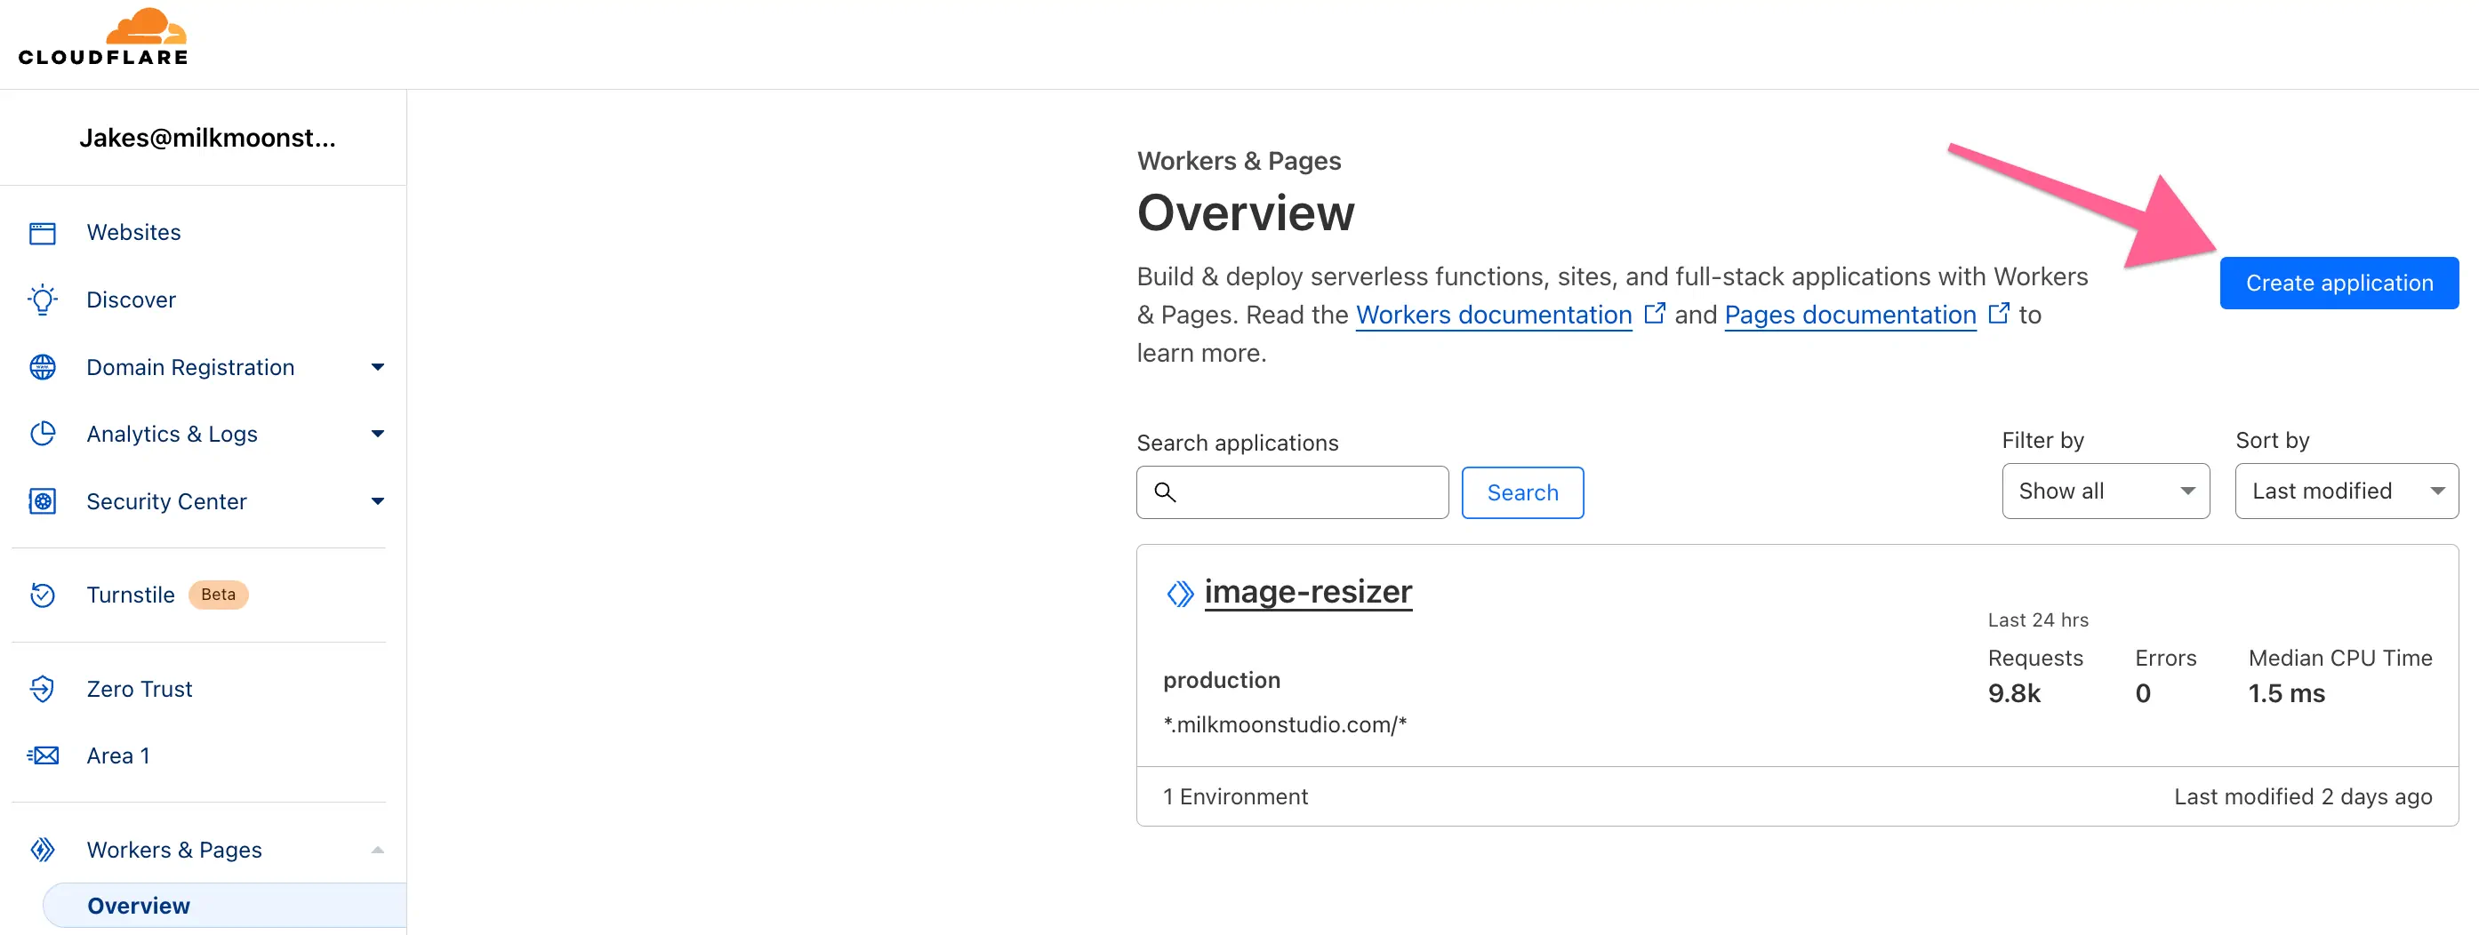Select the Analytics & Logs pie chart icon

tap(43, 434)
